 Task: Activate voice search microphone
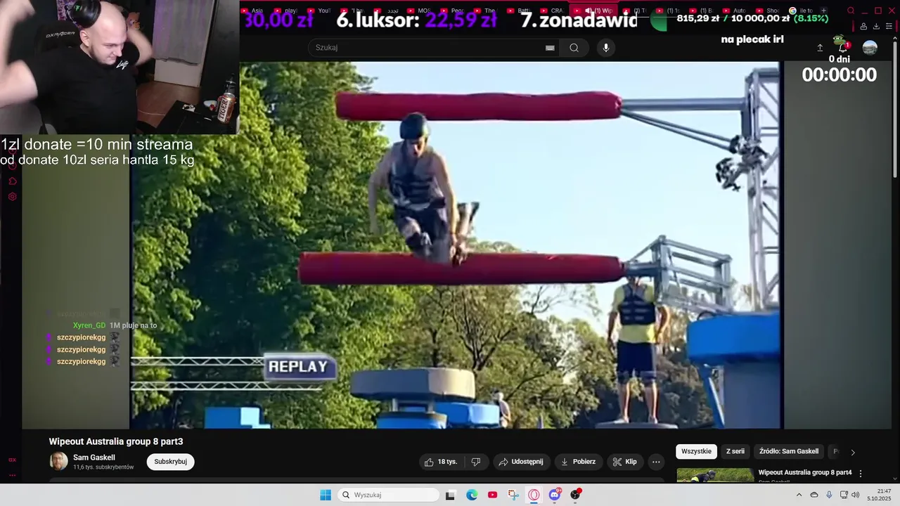[x=606, y=48]
